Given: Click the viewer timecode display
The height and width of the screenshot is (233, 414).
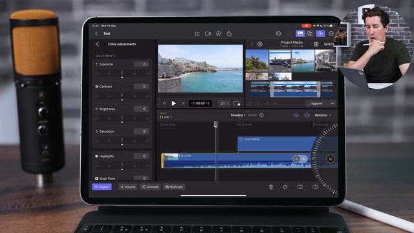Looking at the screenshot, I should tap(201, 104).
